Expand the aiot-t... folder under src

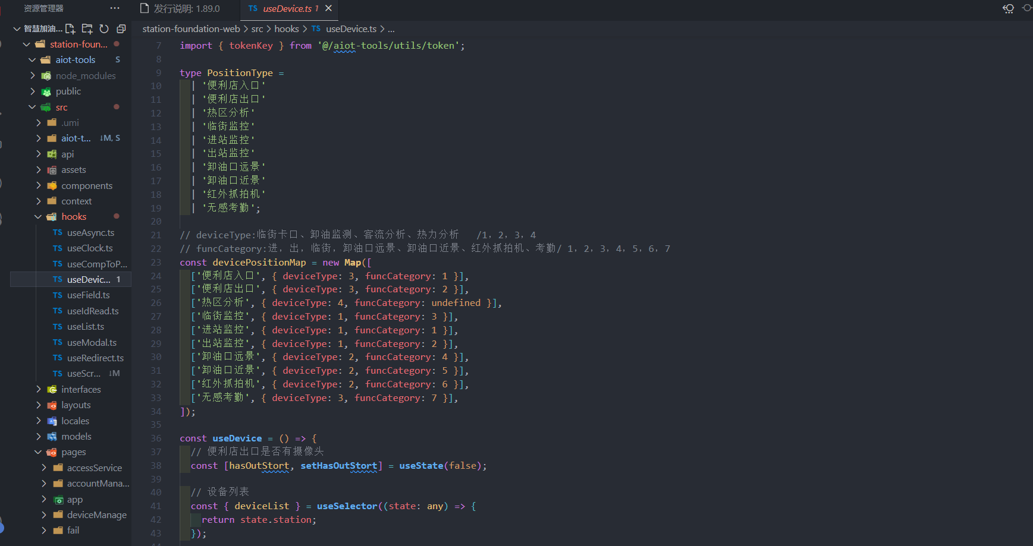pos(39,138)
